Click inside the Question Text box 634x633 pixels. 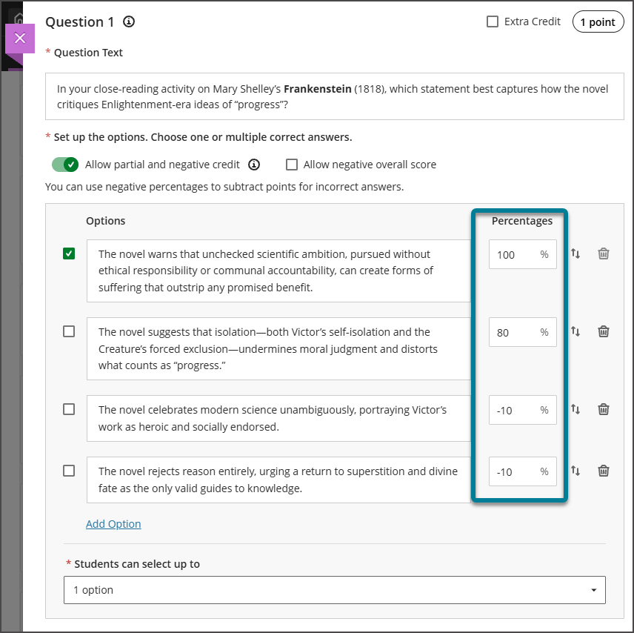tap(334, 96)
